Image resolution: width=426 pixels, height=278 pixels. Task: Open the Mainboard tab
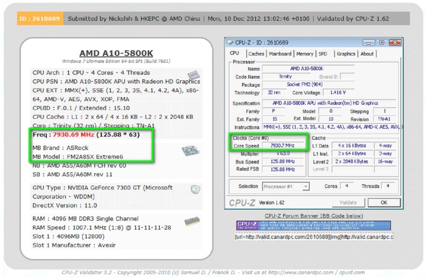point(280,54)
